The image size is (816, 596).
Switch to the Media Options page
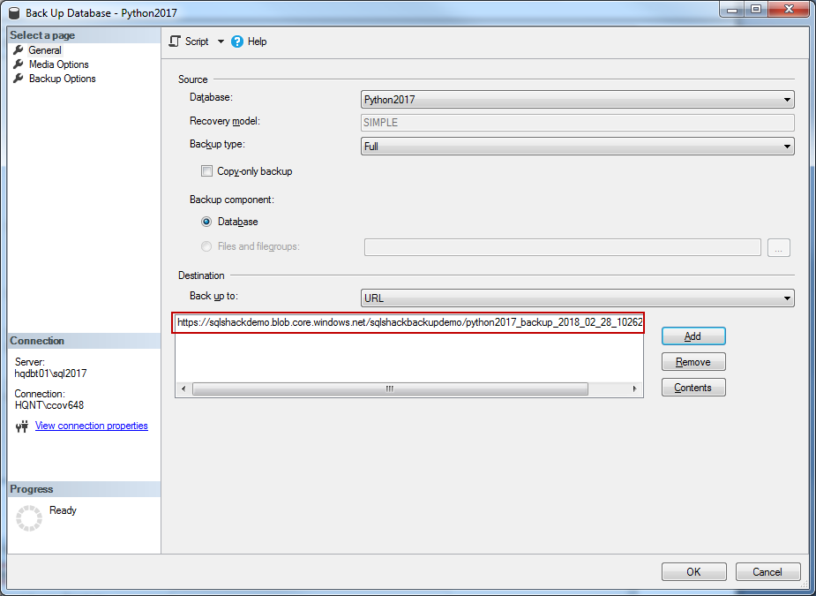[x=58, y=64]
